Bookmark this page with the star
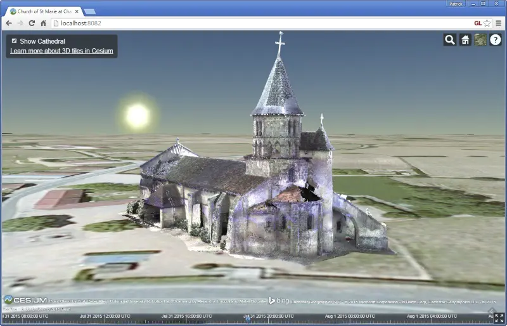This screenshot has width=507, height=326. click(x=487, y=23)
